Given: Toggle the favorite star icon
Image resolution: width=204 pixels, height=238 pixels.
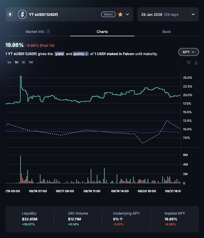Looking at the screenshot, I should (120, 14).
